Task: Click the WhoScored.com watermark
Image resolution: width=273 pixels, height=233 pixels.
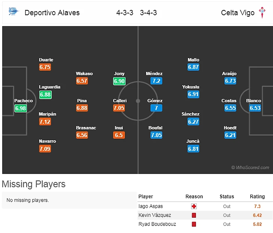Action: (250, 168)
